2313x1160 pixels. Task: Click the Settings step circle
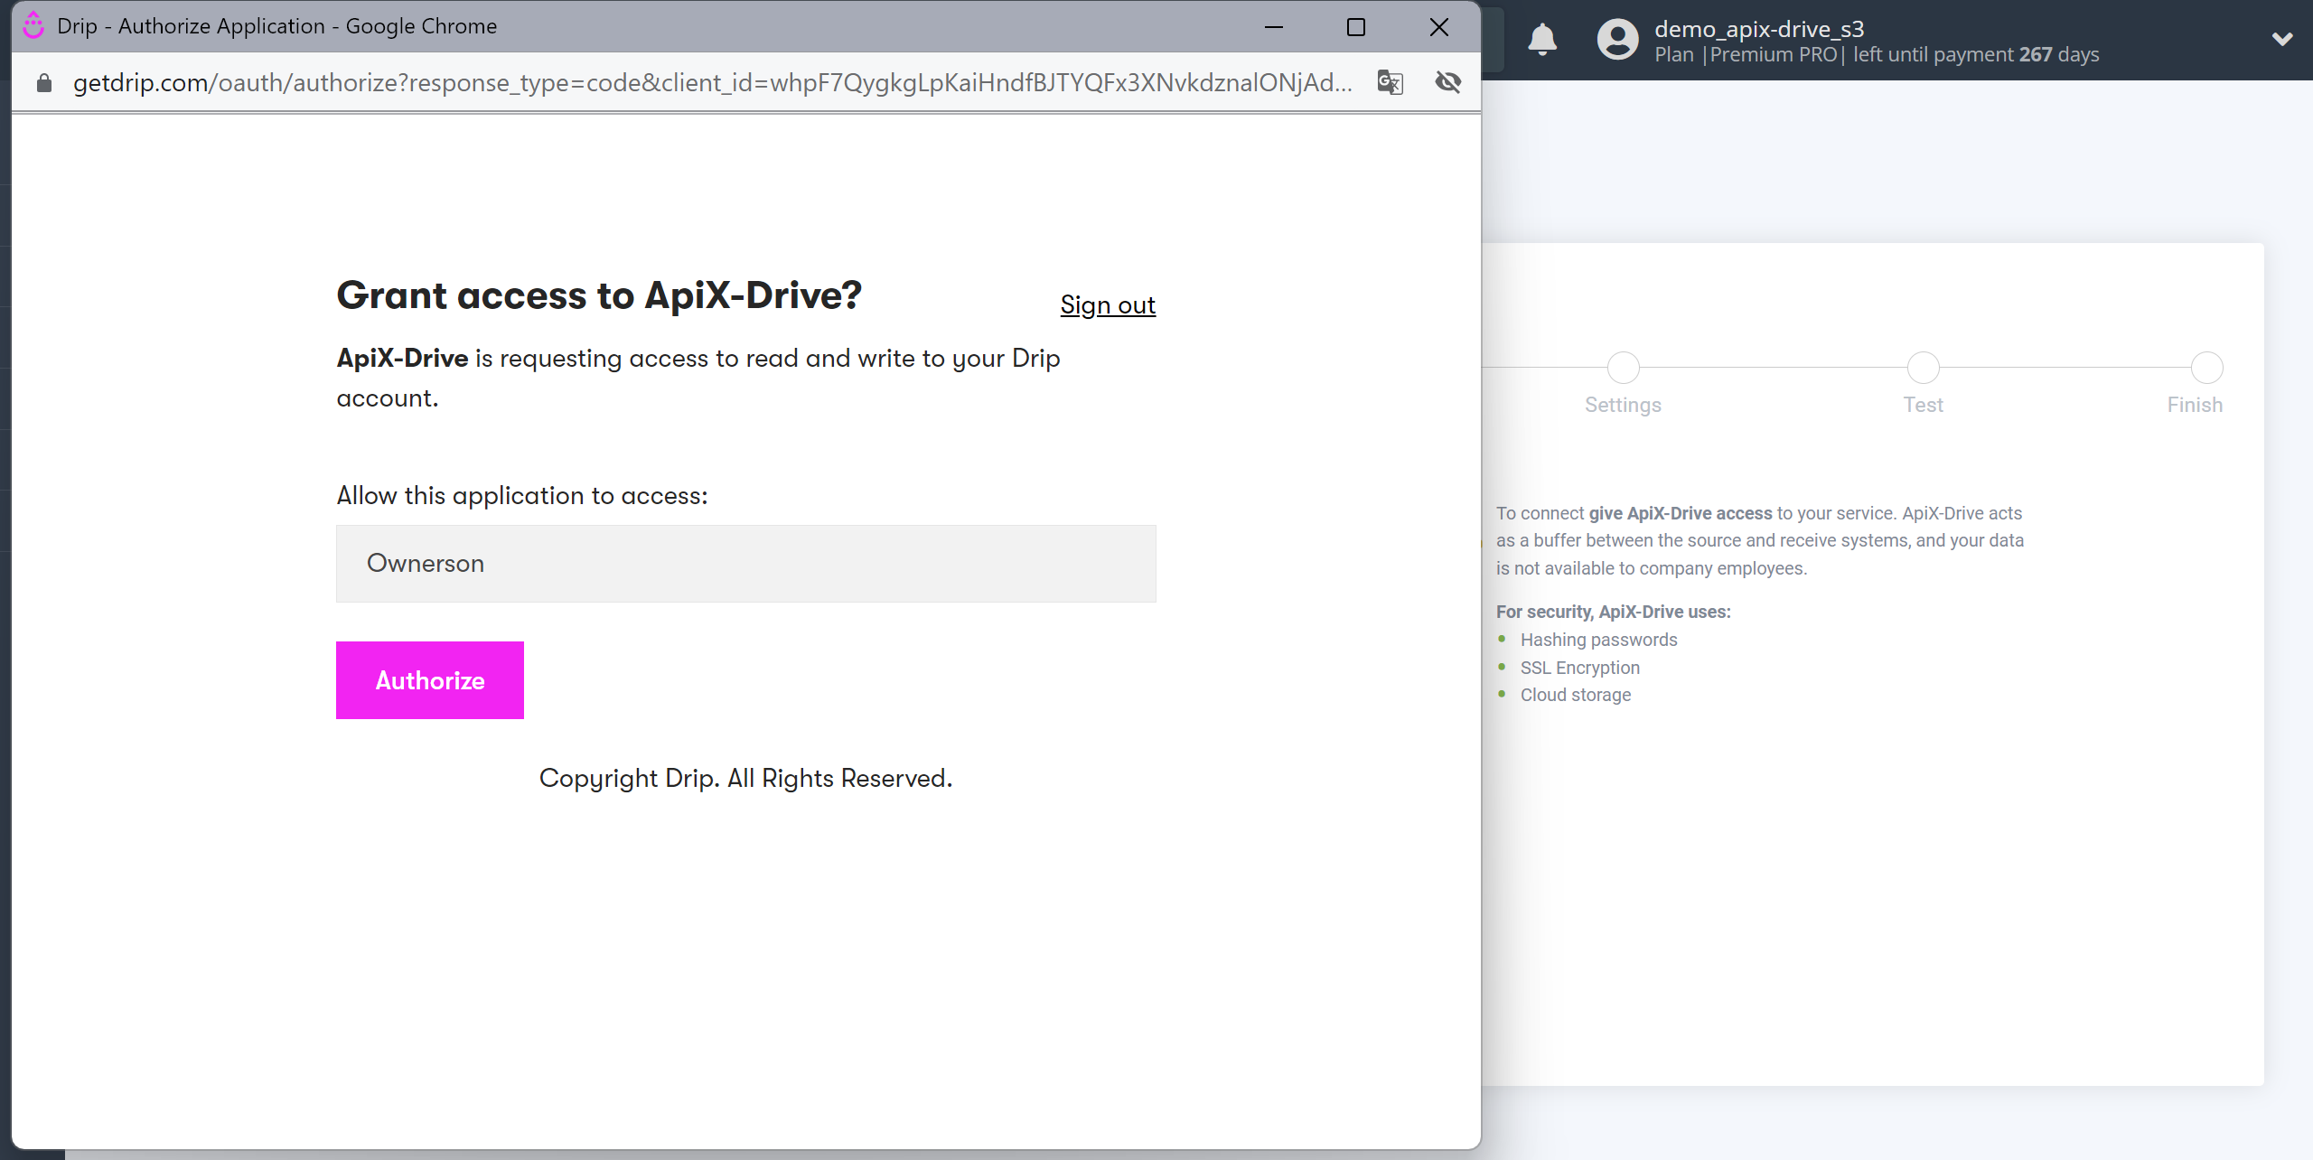pos(1624,368)
